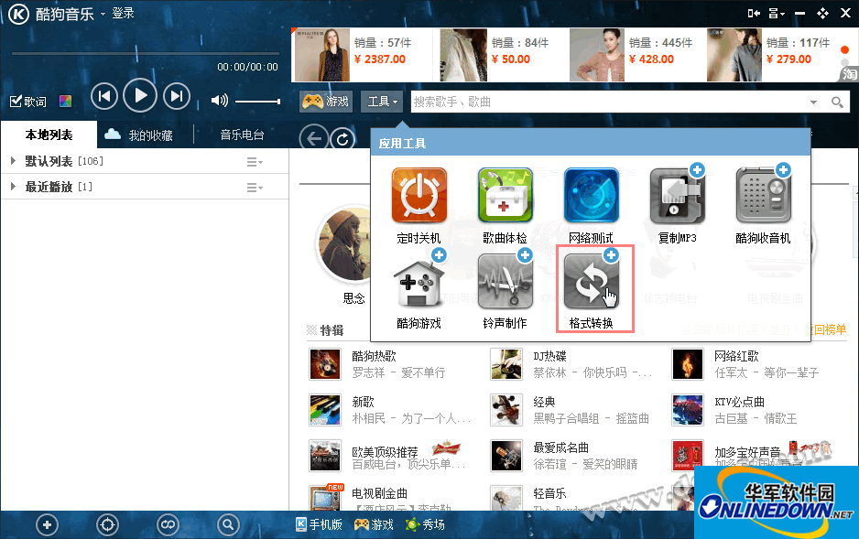Open the 思念 radio station thumbnail
The height and width of the screenshot is (539, 859).
tap(345, 245)
